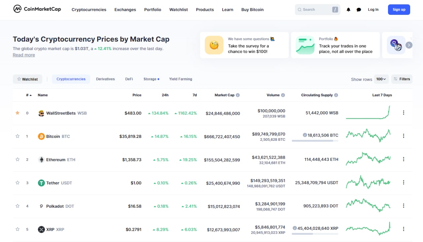Open the notifications bell icon

pos(348,10)
